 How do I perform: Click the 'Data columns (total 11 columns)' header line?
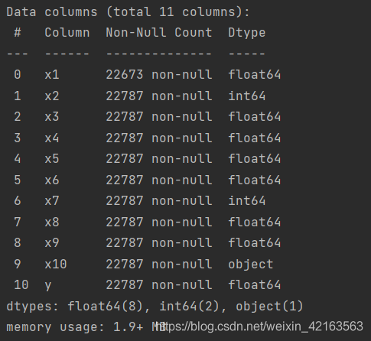pos(128,12)
